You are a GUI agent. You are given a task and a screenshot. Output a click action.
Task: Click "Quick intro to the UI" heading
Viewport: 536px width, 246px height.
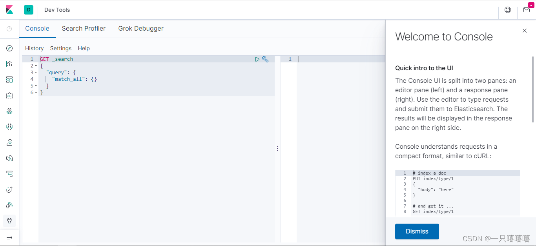coord(424,68)
